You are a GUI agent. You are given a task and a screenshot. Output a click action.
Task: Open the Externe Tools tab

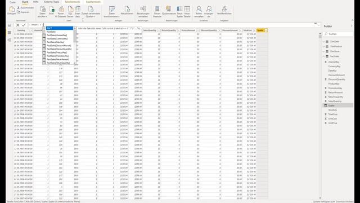(x=52, y=2)
